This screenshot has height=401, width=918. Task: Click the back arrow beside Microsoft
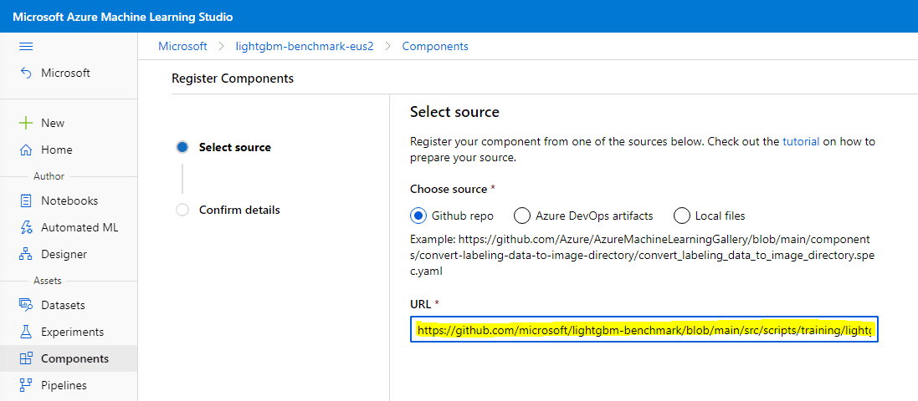[26, 73]
